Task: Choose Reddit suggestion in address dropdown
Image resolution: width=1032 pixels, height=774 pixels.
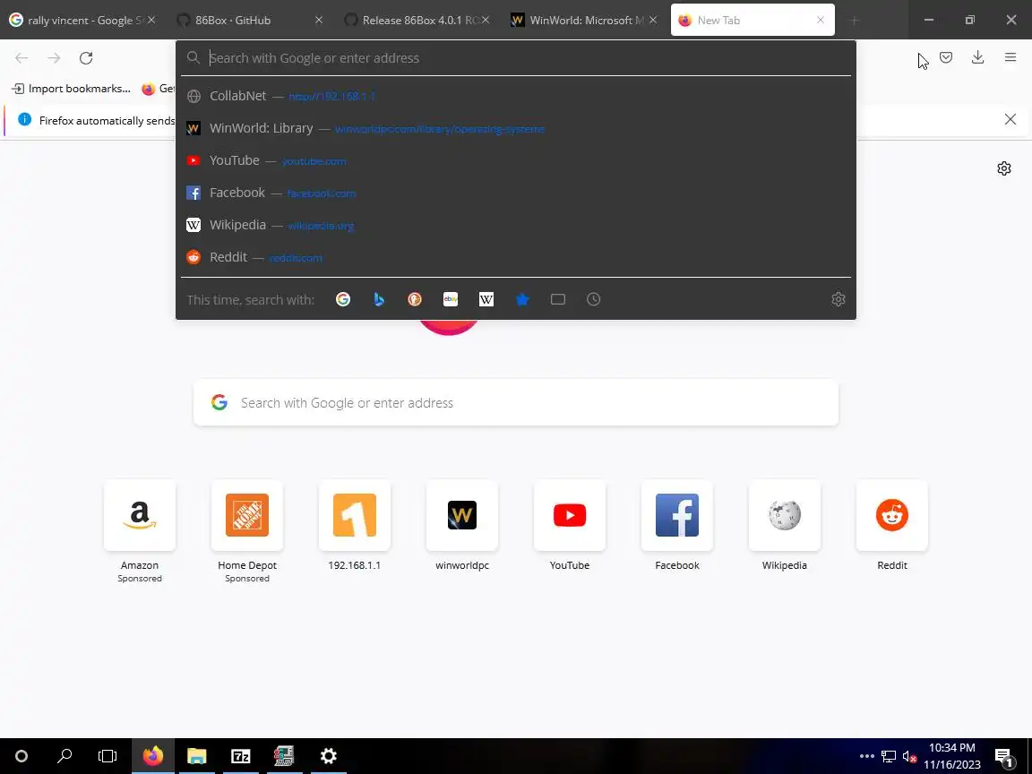Action: tap(516, 257)
